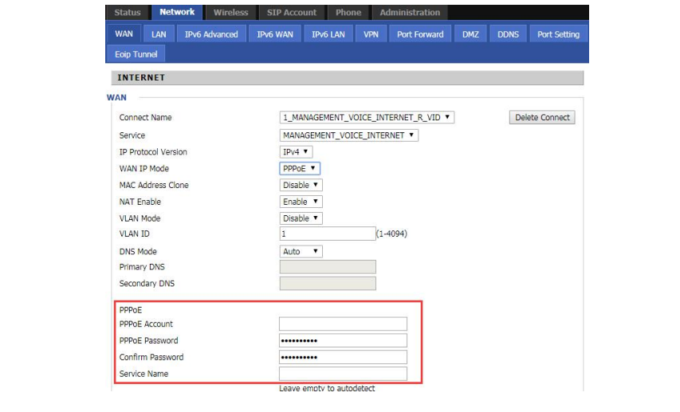Switch to the Wireless tab
Screen dimensions: 680x412
tap(230, 13)
